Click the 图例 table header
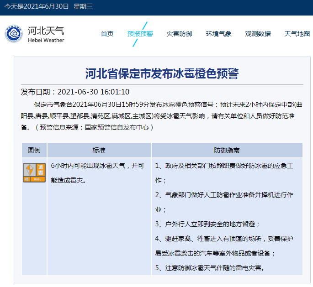Viewport: 313px width, 287px height. [x=34, y=150]
